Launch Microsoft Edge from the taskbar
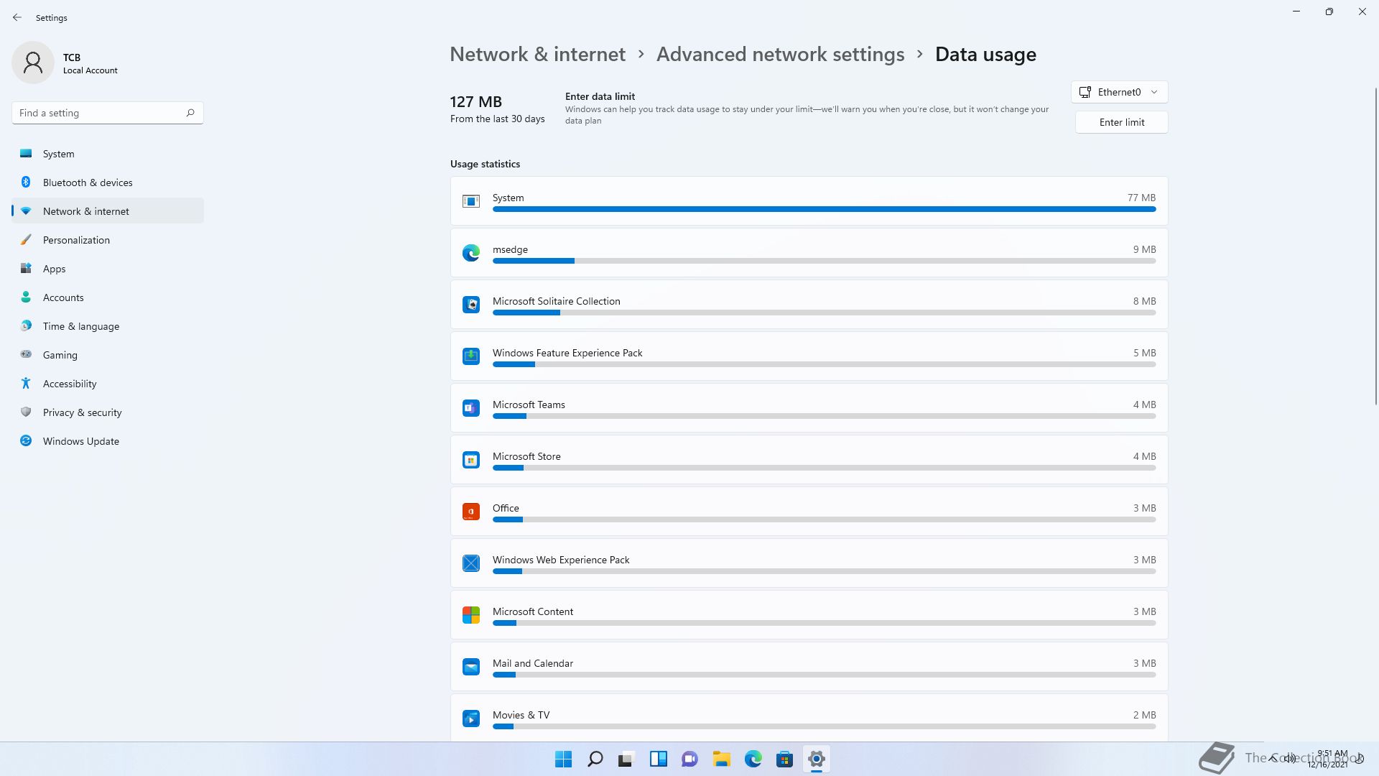 [x=753, y=759]
